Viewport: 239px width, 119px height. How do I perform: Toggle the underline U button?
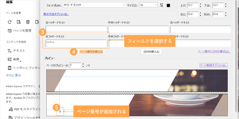[x=162, y=5]
